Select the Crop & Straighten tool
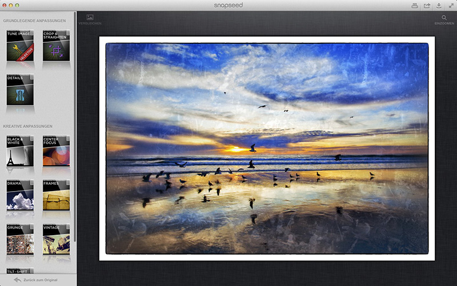The width and height of the screenshot is (457, 286). tap(56, 46)
